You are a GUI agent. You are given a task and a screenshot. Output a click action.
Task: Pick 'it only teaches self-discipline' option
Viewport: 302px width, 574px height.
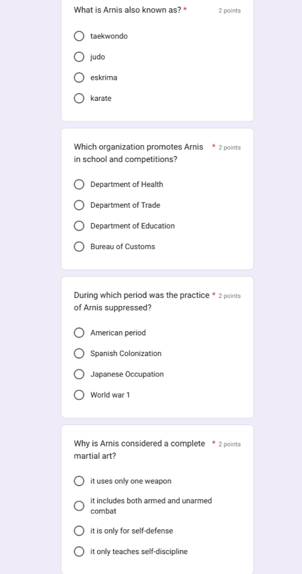tap(79, 551)
